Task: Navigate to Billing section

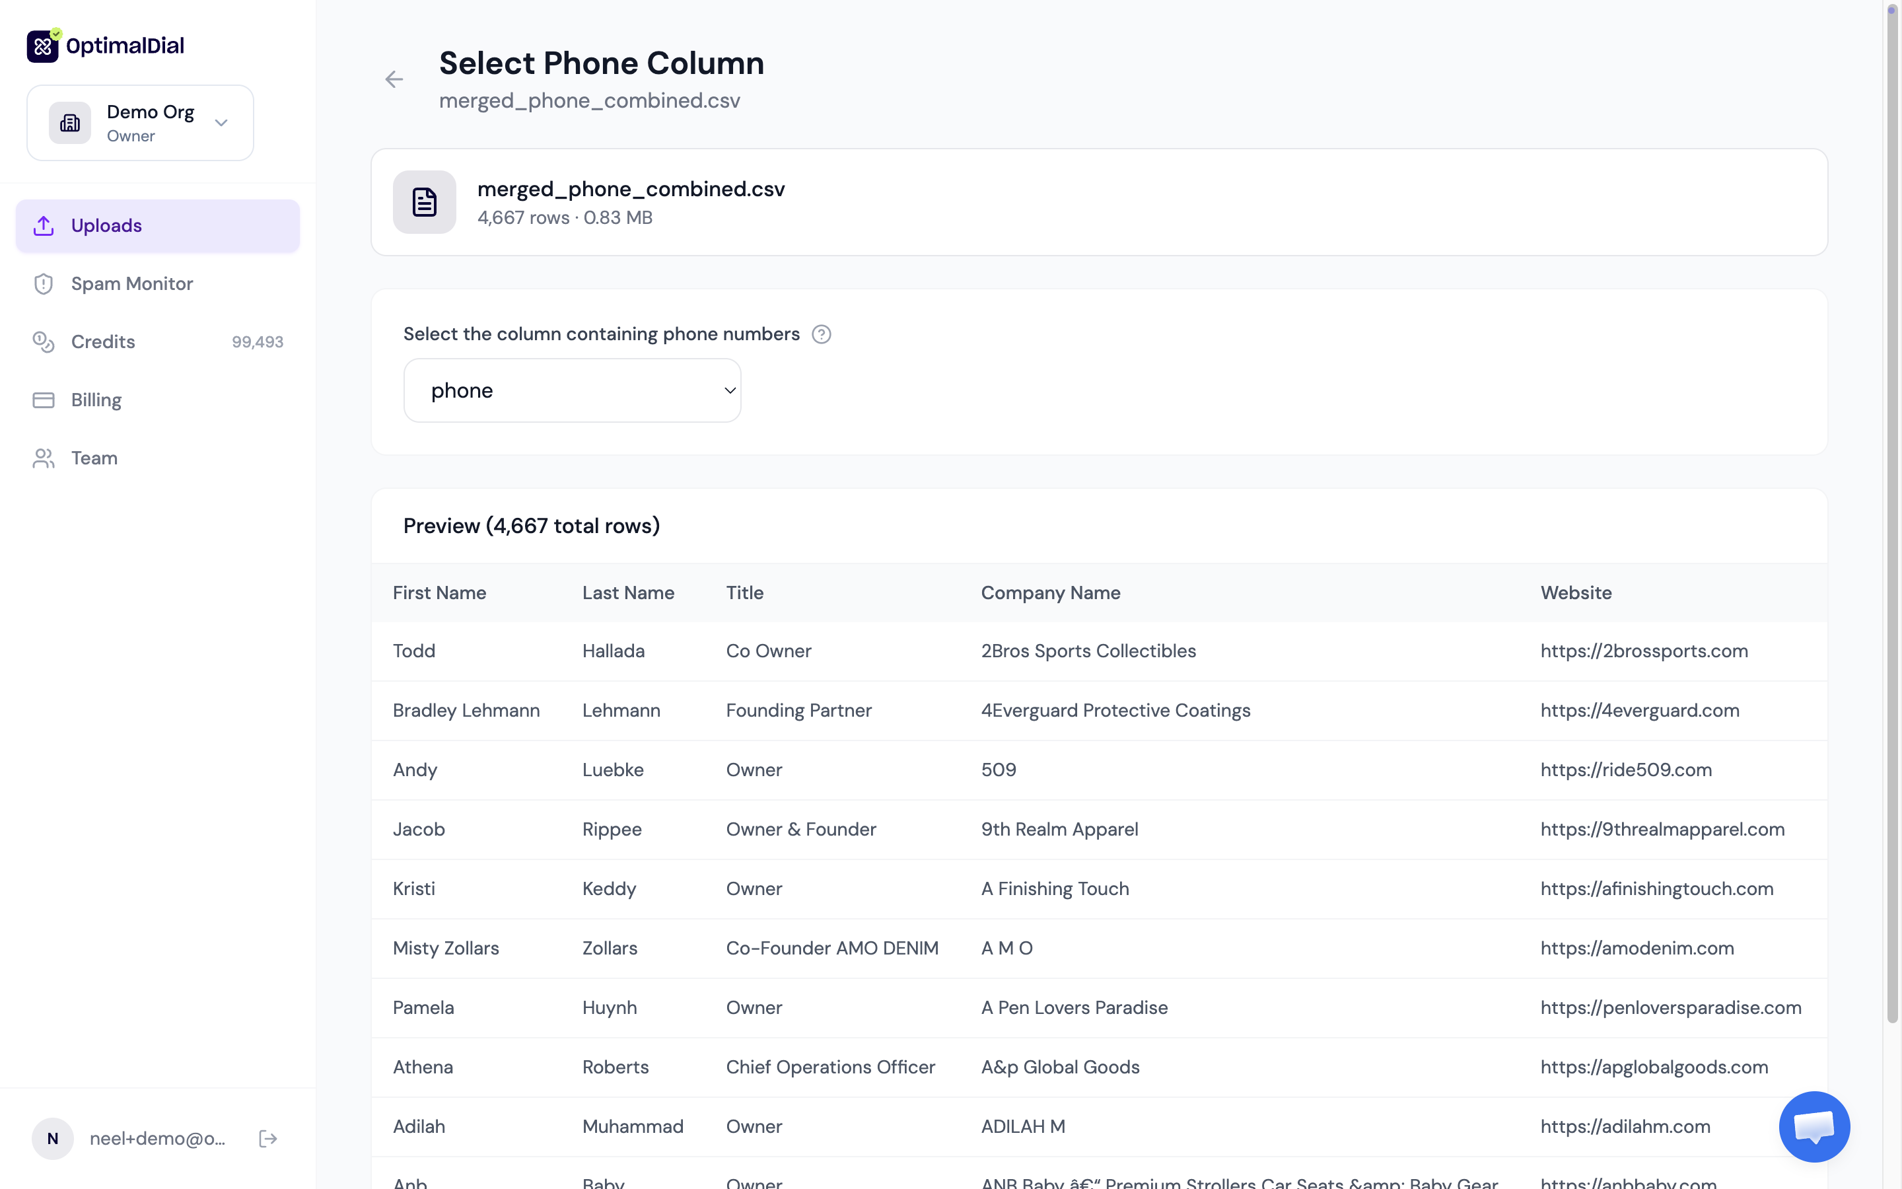Action: click(x=96, y=400)
